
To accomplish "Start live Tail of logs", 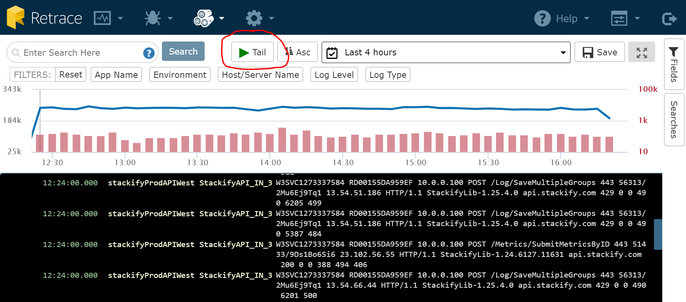I will (253, 52).
